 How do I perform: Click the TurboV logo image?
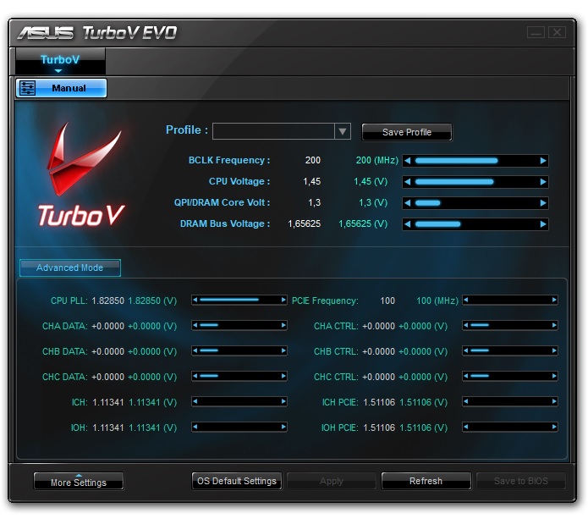pos(81,175)
